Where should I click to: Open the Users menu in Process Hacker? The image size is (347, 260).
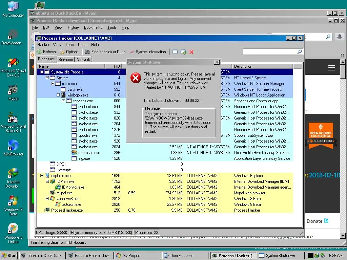[x=82, y=45]
